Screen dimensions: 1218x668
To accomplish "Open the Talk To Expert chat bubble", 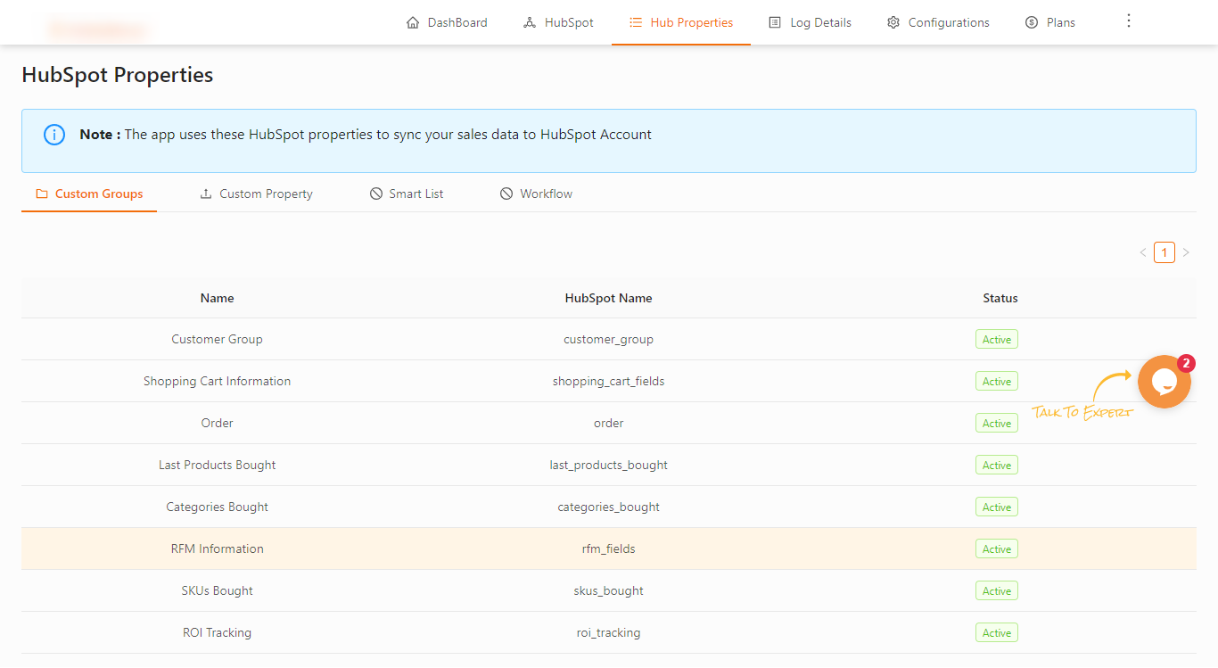I will pos(1165,382).
